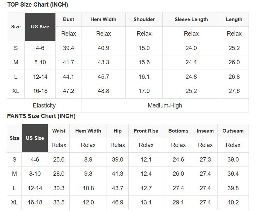Image resolution: width=256 pixels, height=211 pixels.
Task: Click the TOP Size Chart (INCH) heading
Action: pyautogui.click(x=38, y=5)
